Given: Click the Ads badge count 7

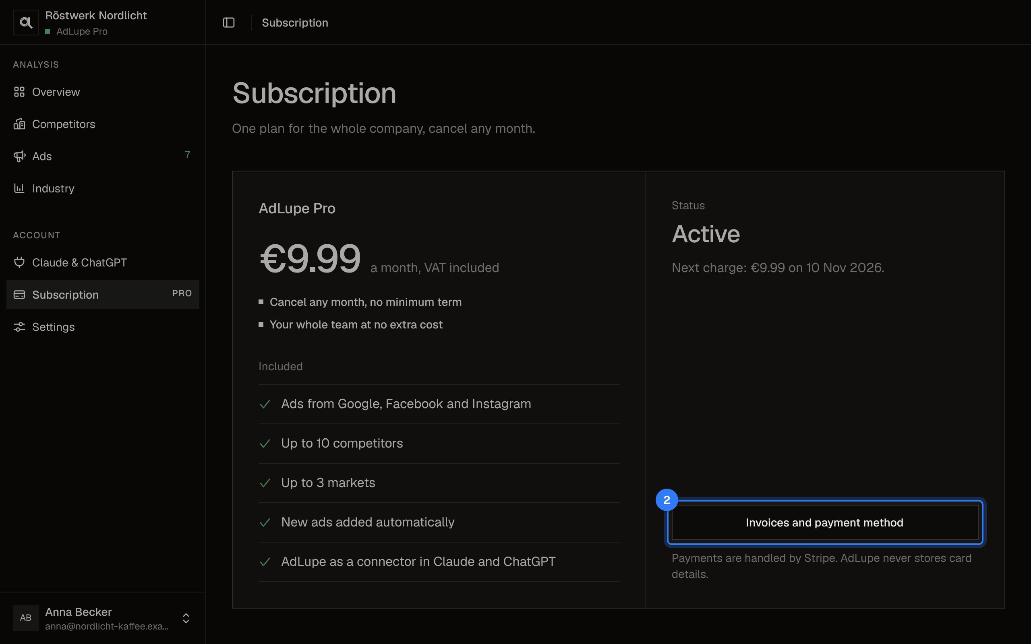Looking at the screenshot, I should [187, 154].
